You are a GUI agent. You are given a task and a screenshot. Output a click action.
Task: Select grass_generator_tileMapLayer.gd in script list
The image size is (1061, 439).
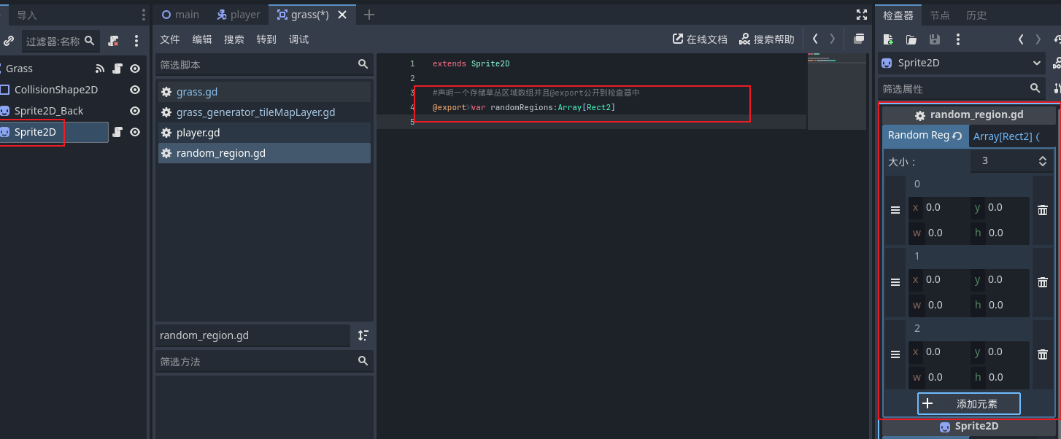263,112
